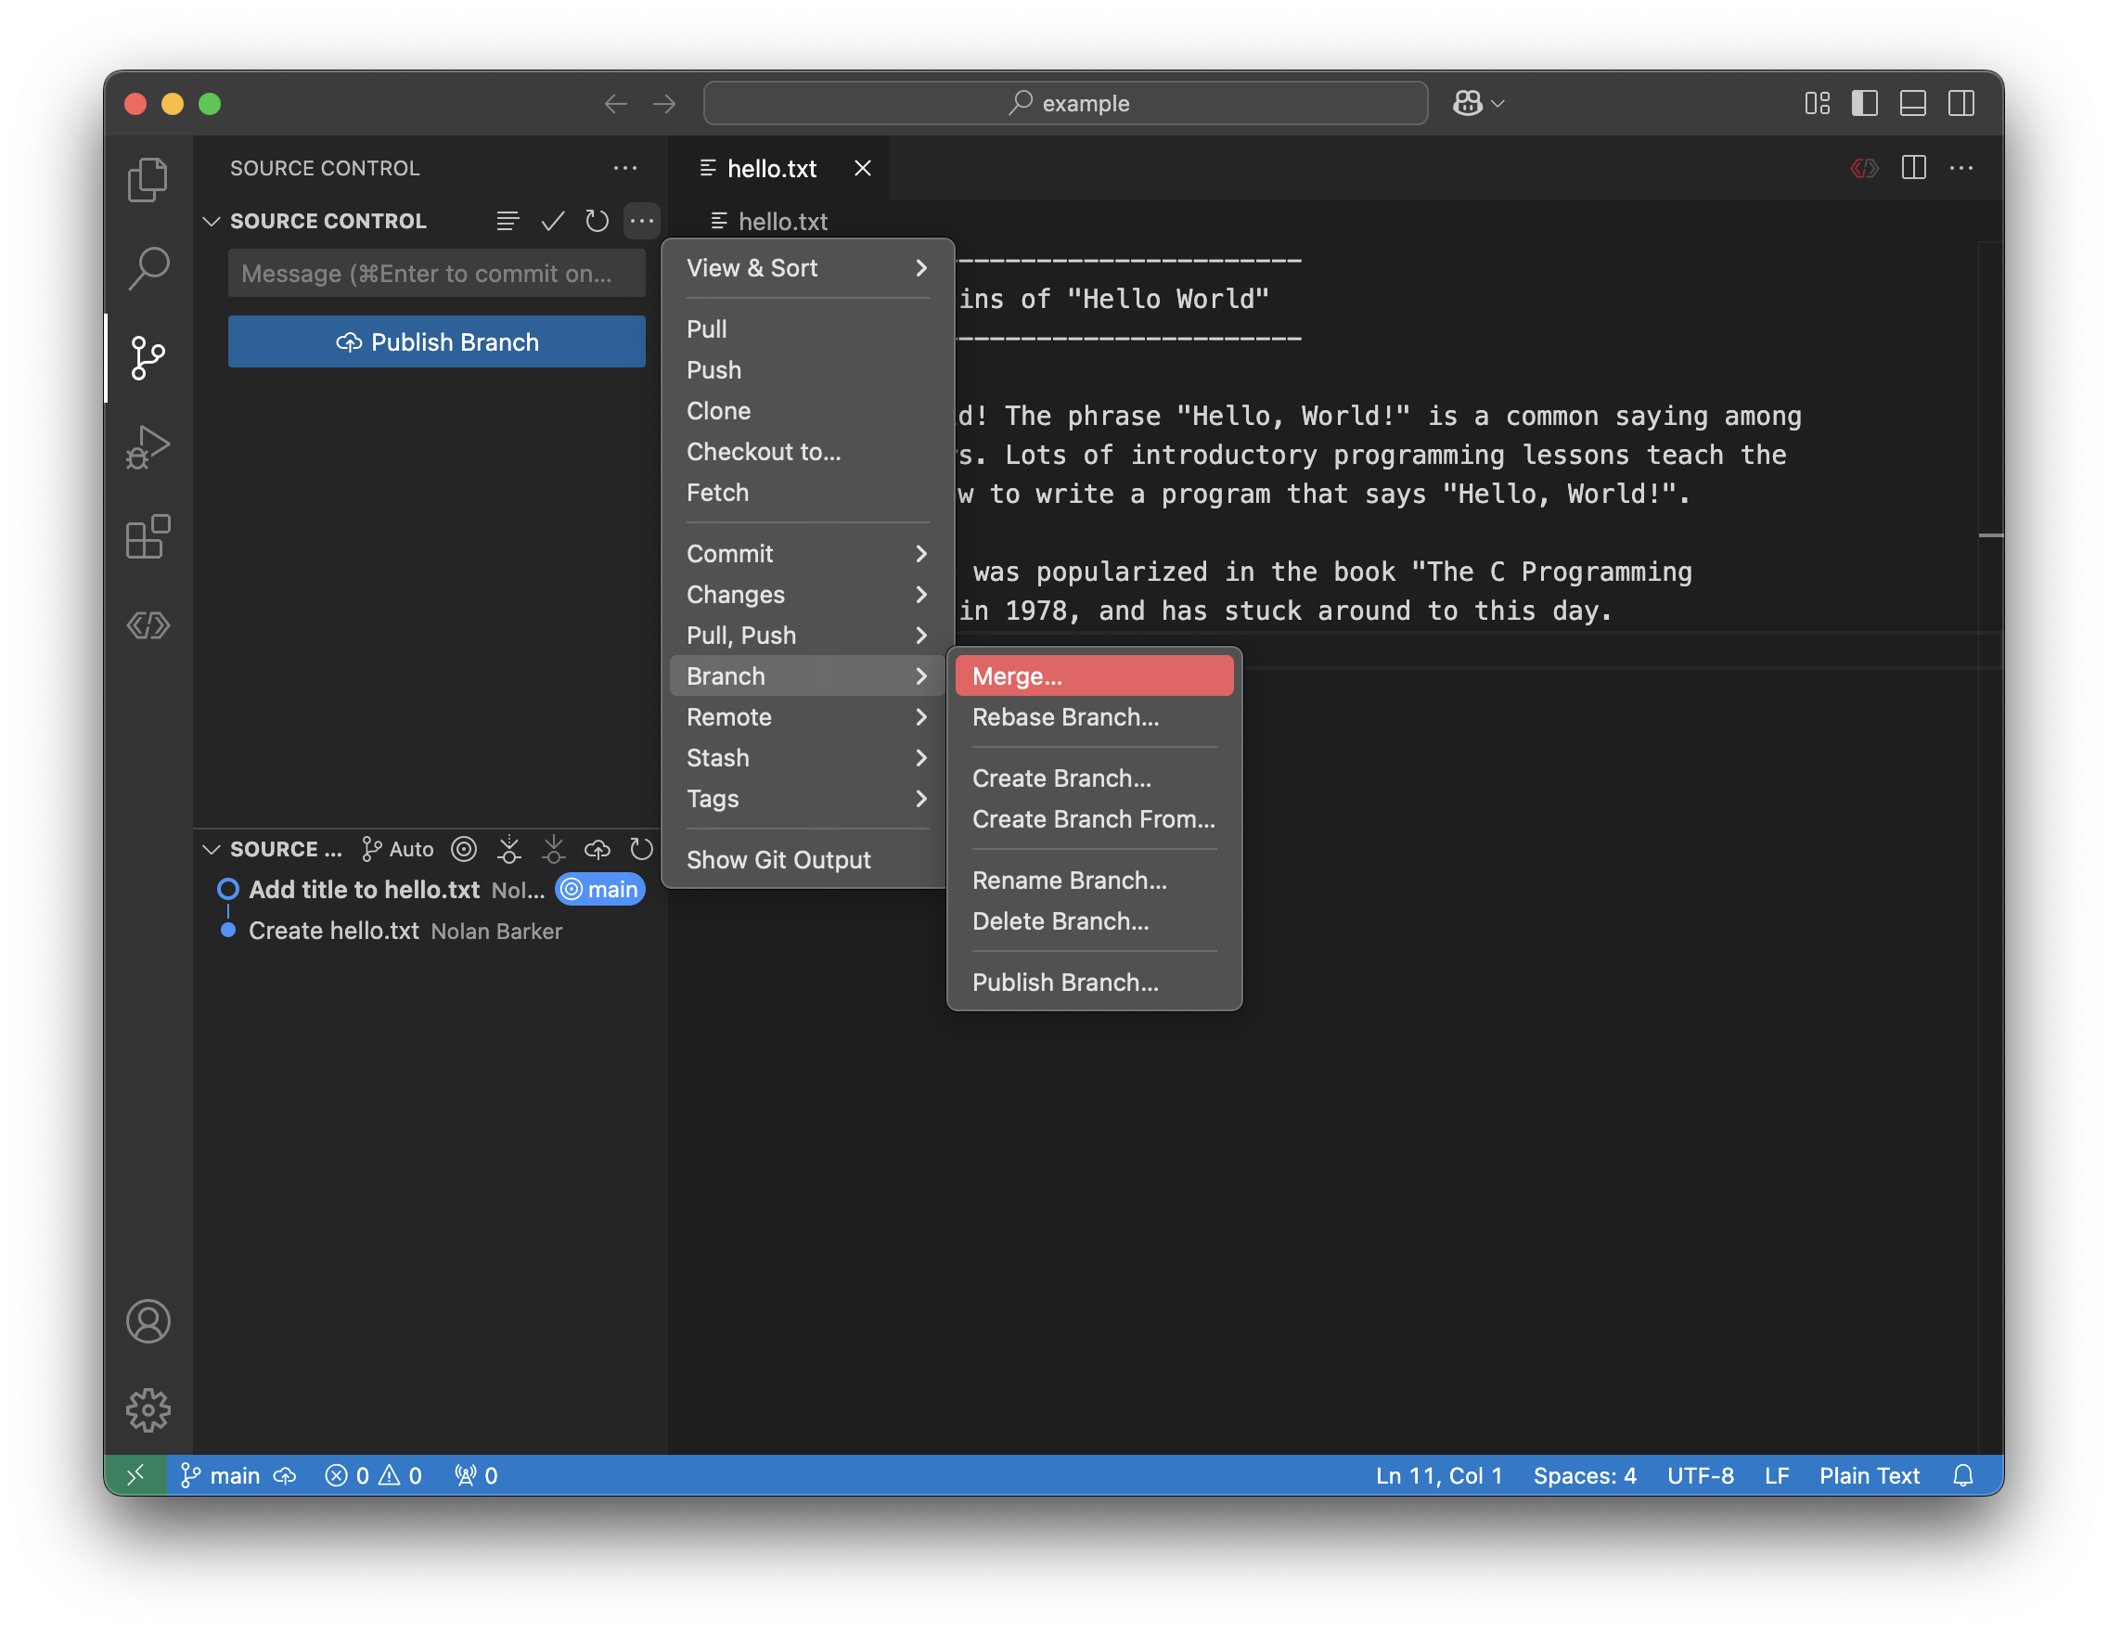Click the blue Publish Branch button

(436, 341)
